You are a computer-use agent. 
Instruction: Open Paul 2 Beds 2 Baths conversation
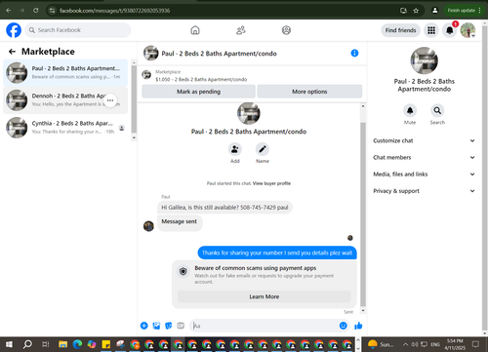pyautogui.click(x=65, y=73)
